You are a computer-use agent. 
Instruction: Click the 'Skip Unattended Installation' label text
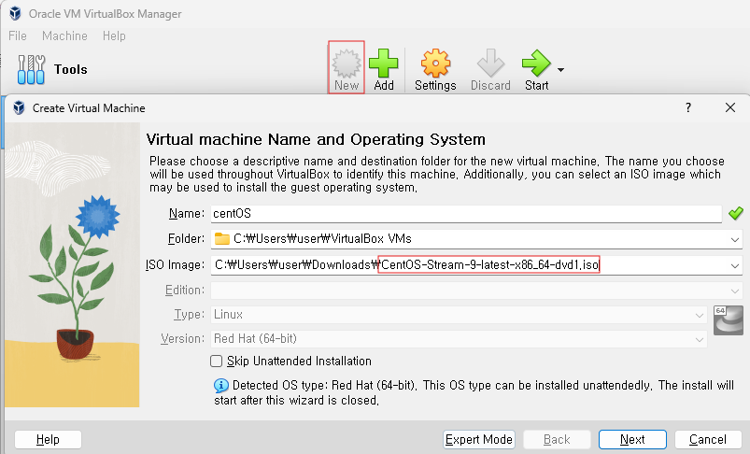[x=299, y=361]
